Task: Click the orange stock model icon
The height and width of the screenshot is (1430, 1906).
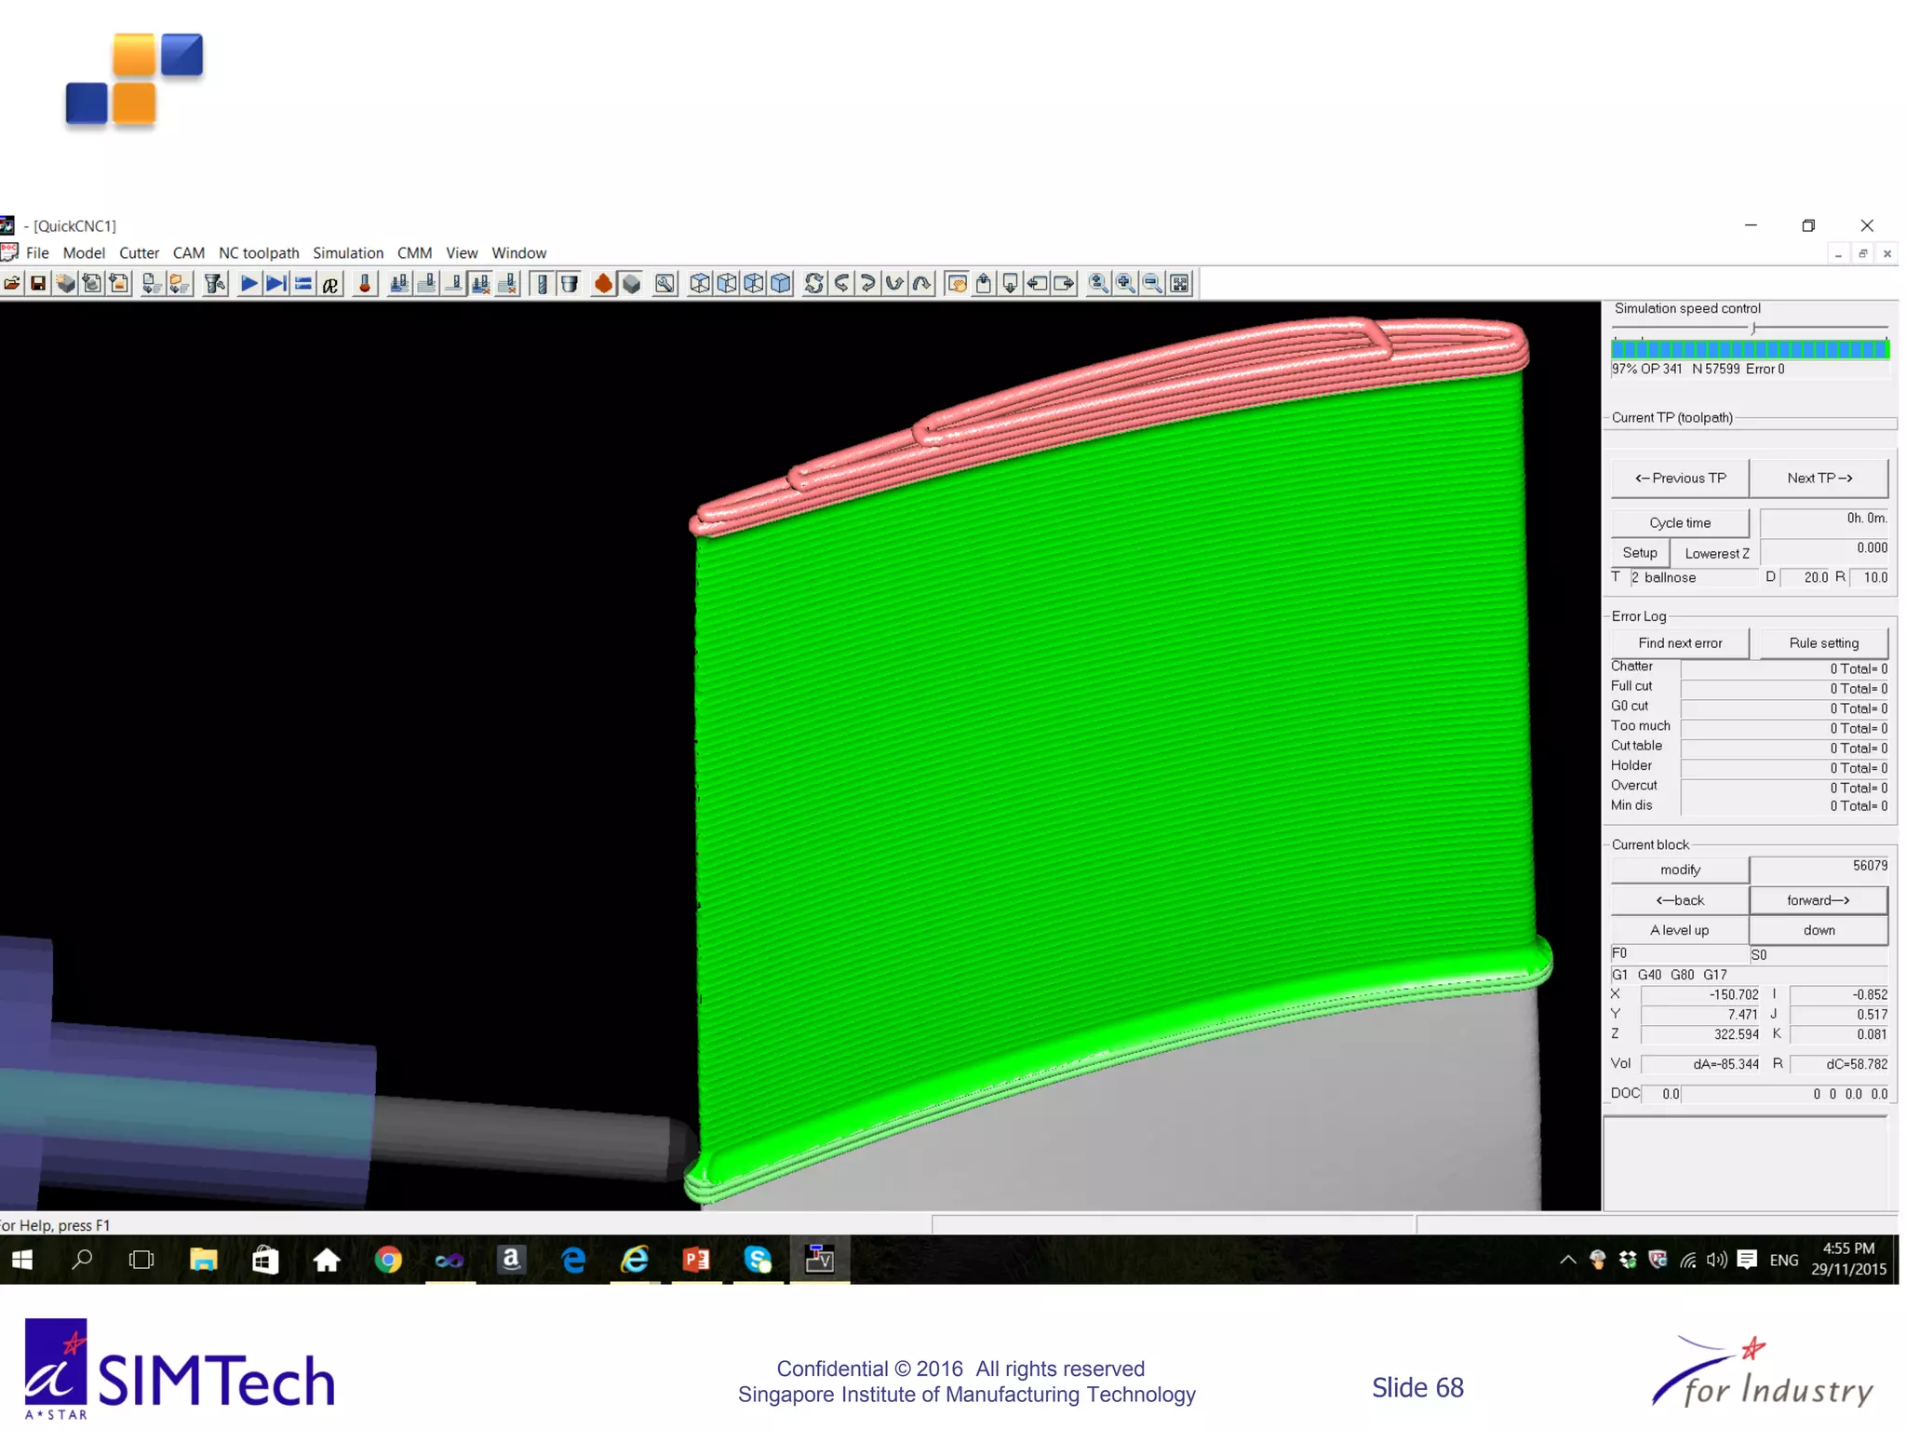Action: click(x=603, y=283)
